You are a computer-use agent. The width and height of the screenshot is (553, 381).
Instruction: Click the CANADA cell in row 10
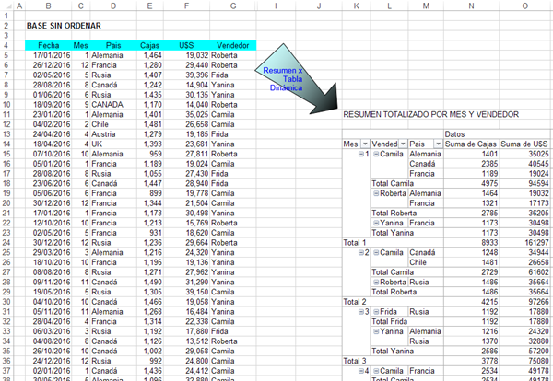pos(113,105)
